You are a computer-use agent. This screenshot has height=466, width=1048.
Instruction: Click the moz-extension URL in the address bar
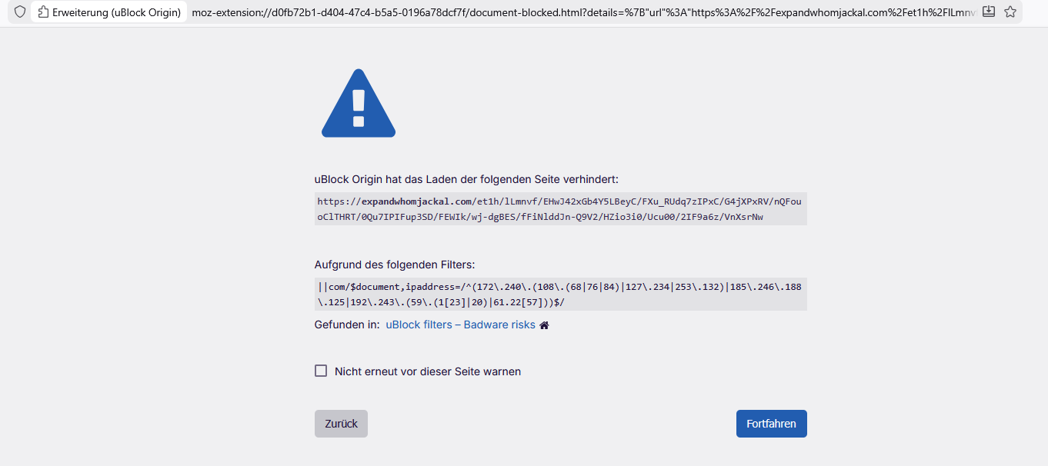point(585,12)
